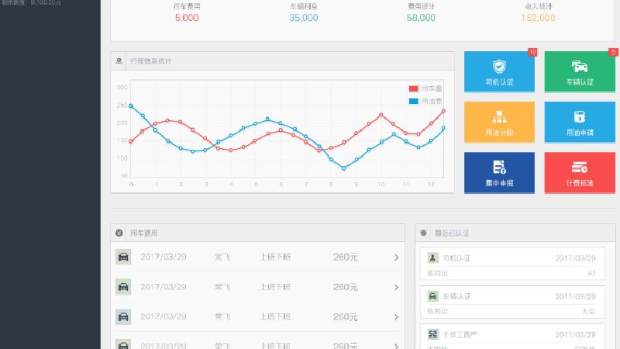This screenshot has height=349, width=620.
Task: Click the 2017/03/29 date in 司机认证 card
Action: 575,258
